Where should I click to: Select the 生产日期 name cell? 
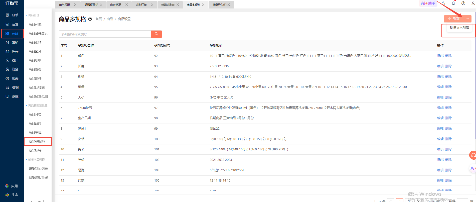coord(84,118)
